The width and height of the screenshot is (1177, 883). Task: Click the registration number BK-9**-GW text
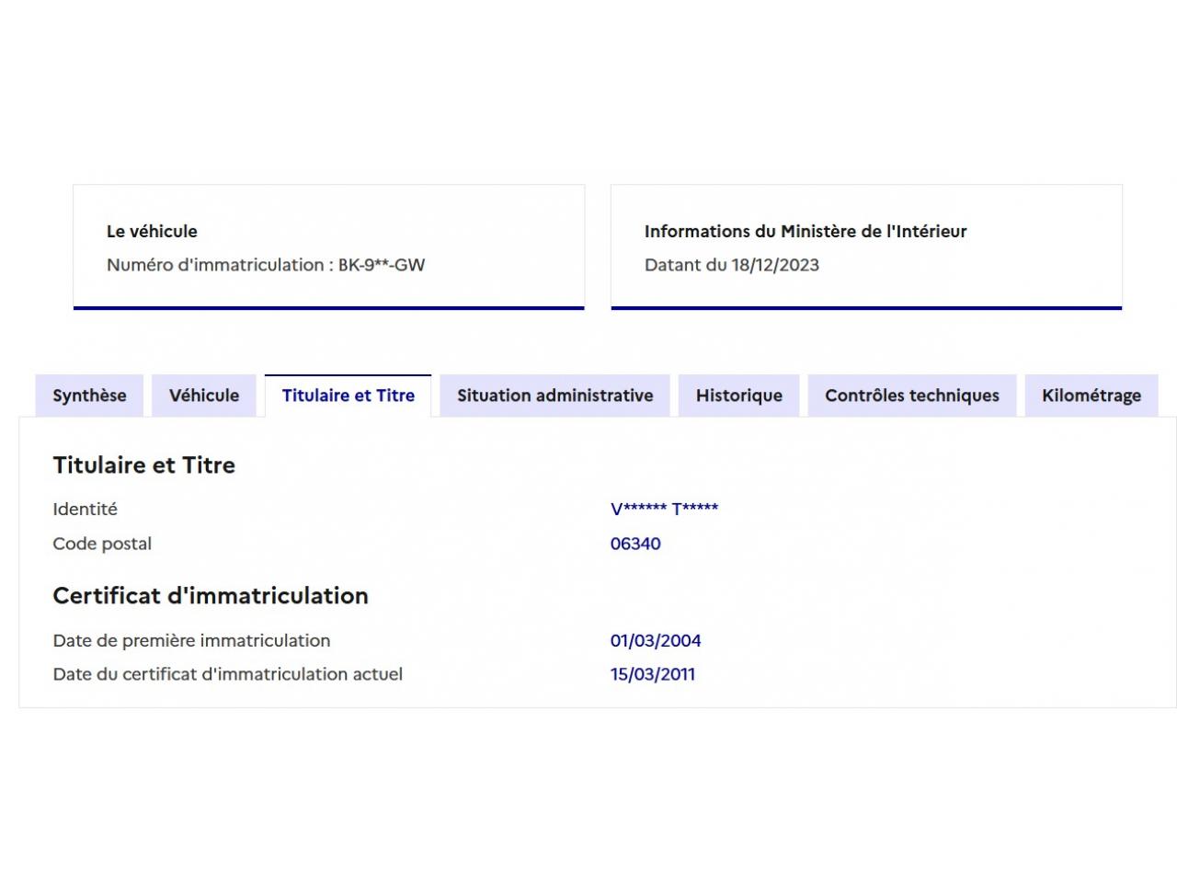381,265
